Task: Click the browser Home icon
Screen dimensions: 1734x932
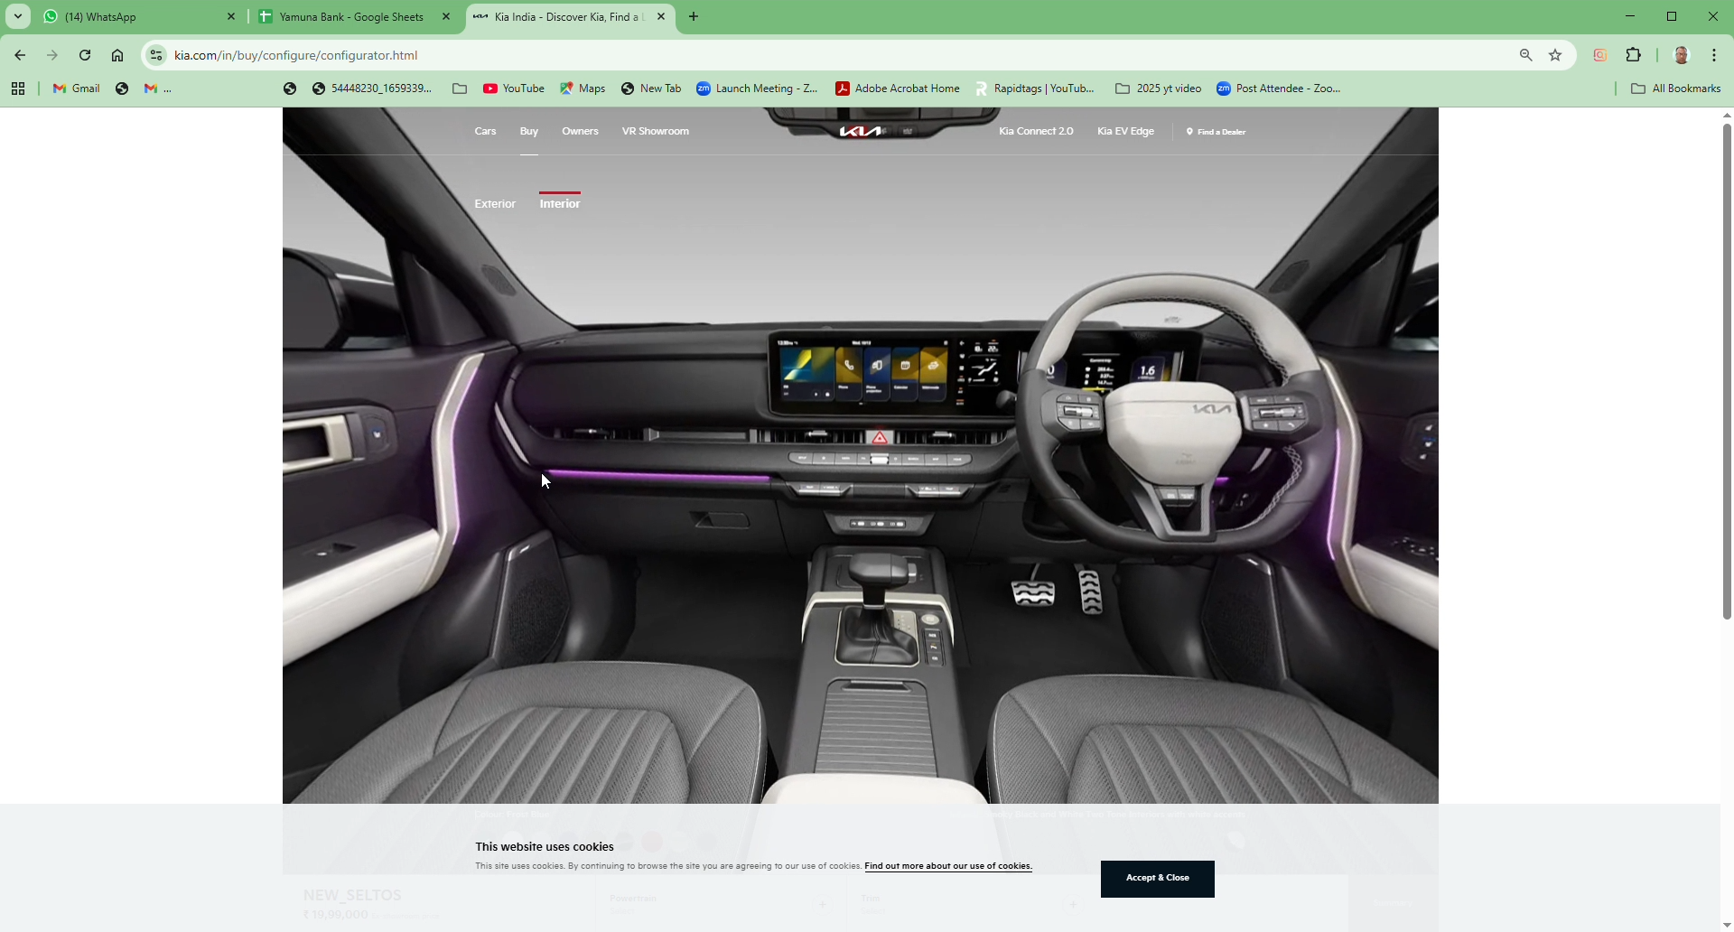Action: pyautogui.click(x=117, y=55)
